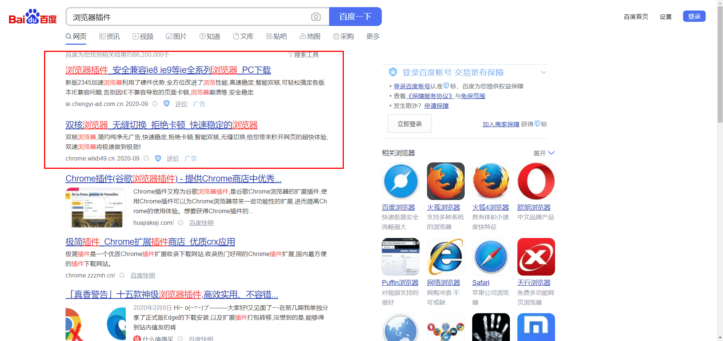Switch to the 地图 tab
Image resolution: width=723 pixels, height=341 pixels.
coord(310,36)
